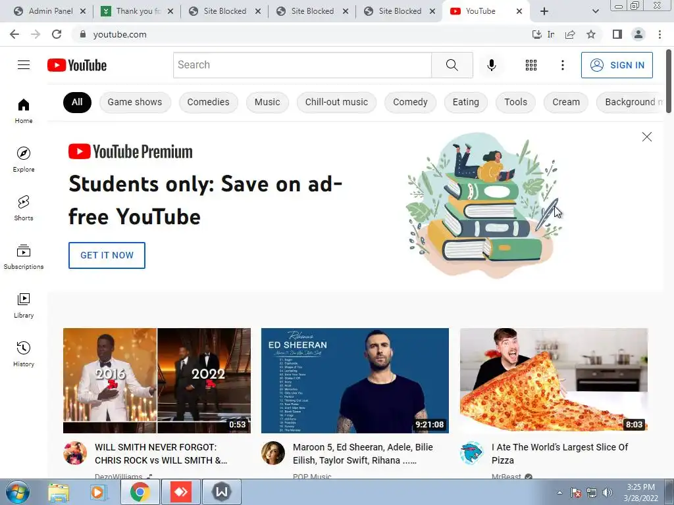This screenshot has width=674, height=505.
Task: Click the YouTube search input field
Action: pos(303,65)
